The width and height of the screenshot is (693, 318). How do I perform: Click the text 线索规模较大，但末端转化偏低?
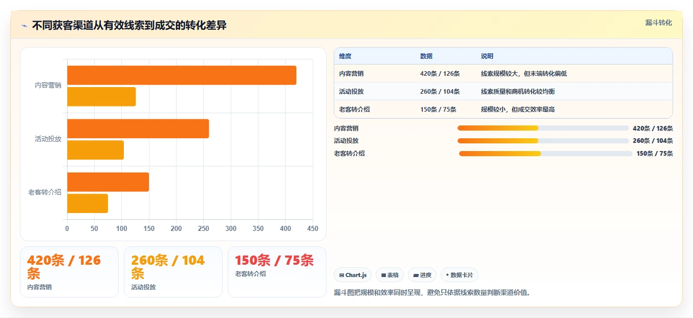(x=524, y=74)
